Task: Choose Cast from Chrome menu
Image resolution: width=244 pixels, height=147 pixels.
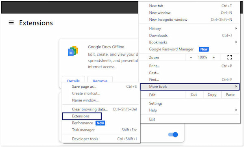Action: 190,73
